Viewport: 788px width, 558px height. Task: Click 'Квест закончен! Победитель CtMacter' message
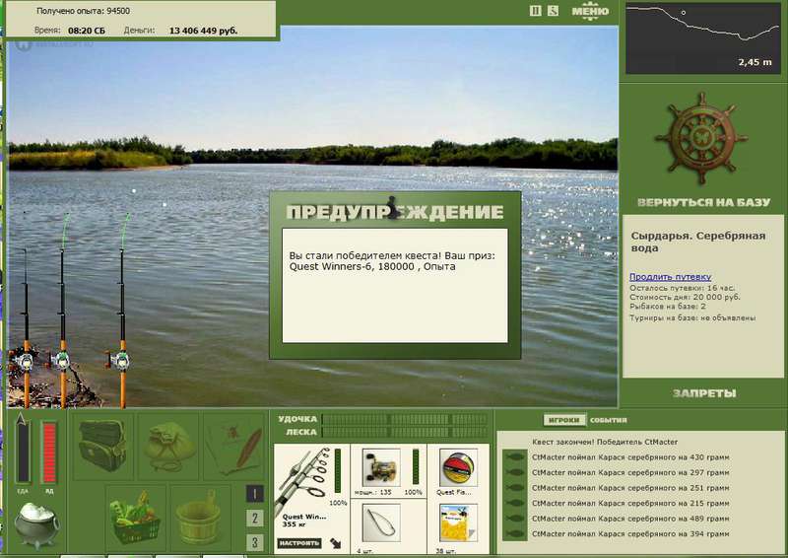tap(605, 442)
